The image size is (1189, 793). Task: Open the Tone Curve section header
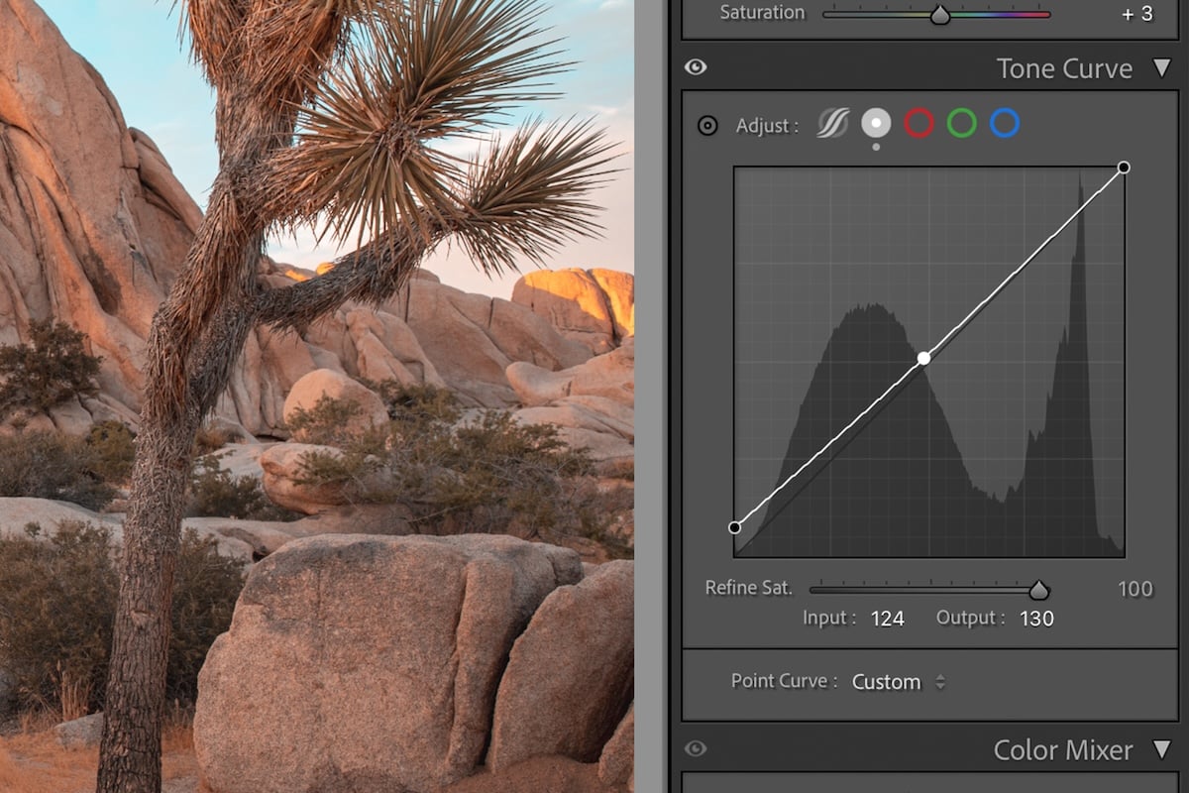[x=1064, y=67]
